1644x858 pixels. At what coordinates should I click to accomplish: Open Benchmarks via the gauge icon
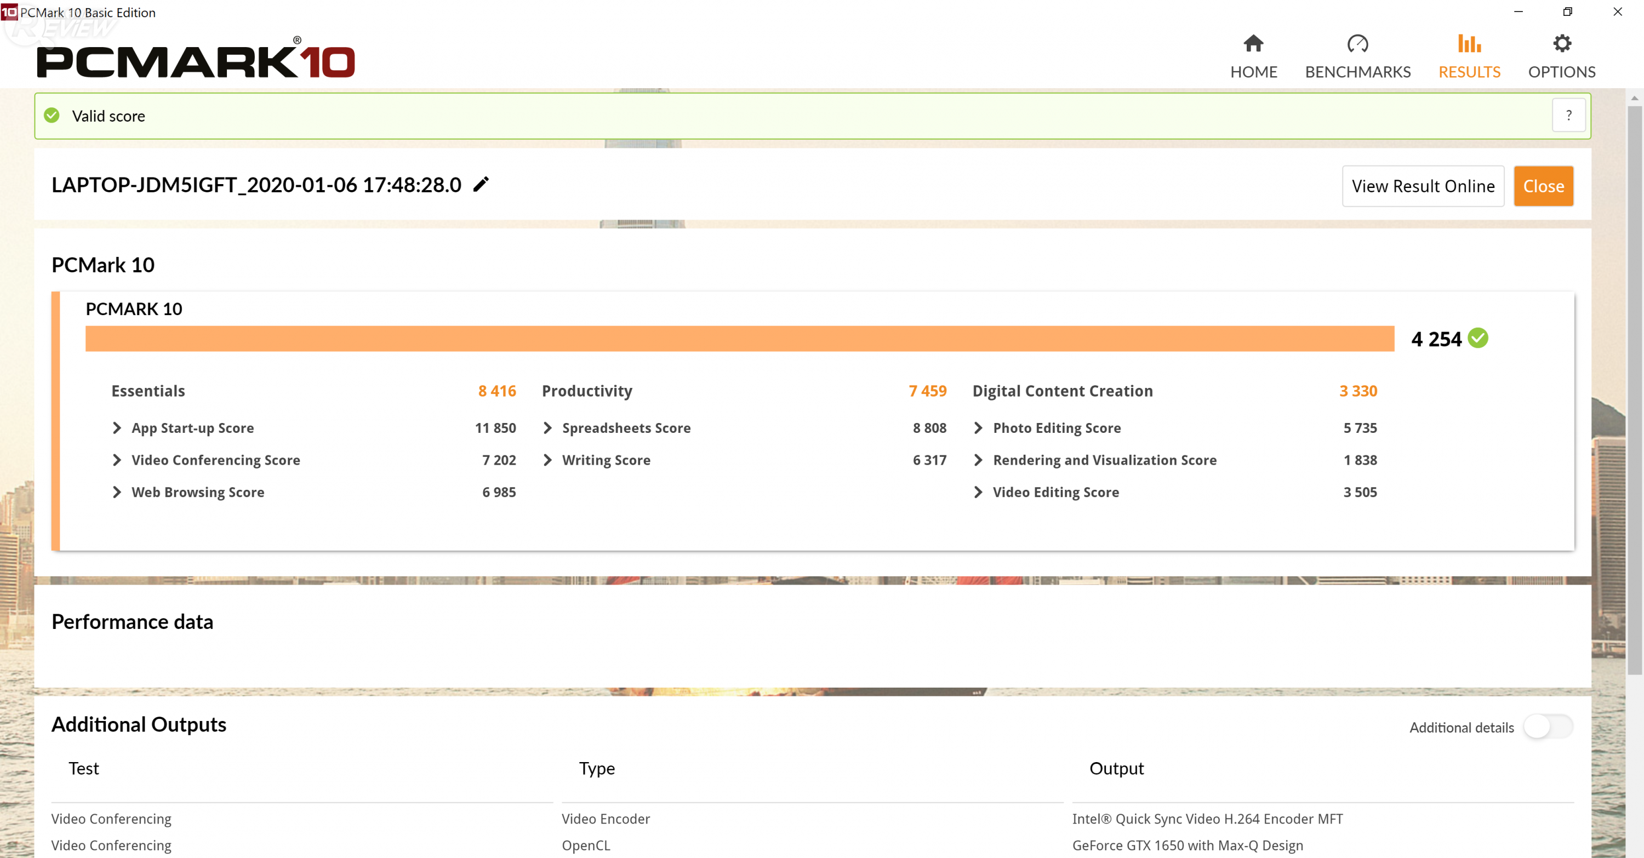pos(1357,43)
